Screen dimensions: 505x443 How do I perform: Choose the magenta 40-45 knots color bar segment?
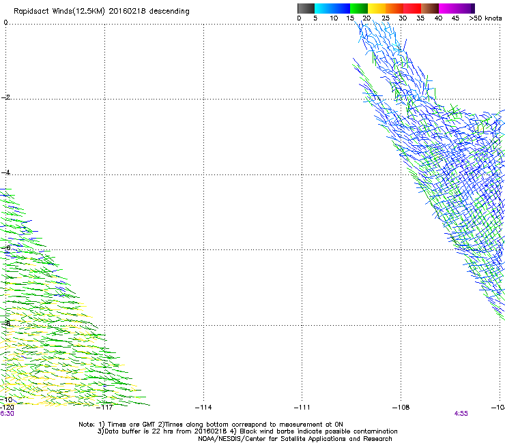coord(448,8)
